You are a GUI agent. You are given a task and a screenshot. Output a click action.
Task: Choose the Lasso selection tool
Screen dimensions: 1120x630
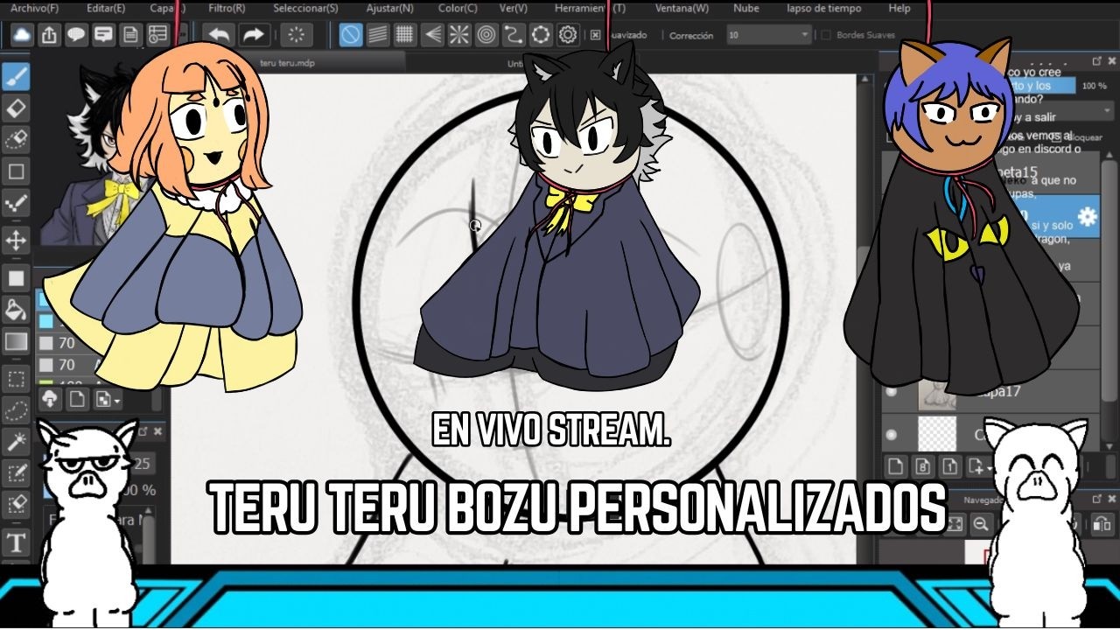[16, 410]
